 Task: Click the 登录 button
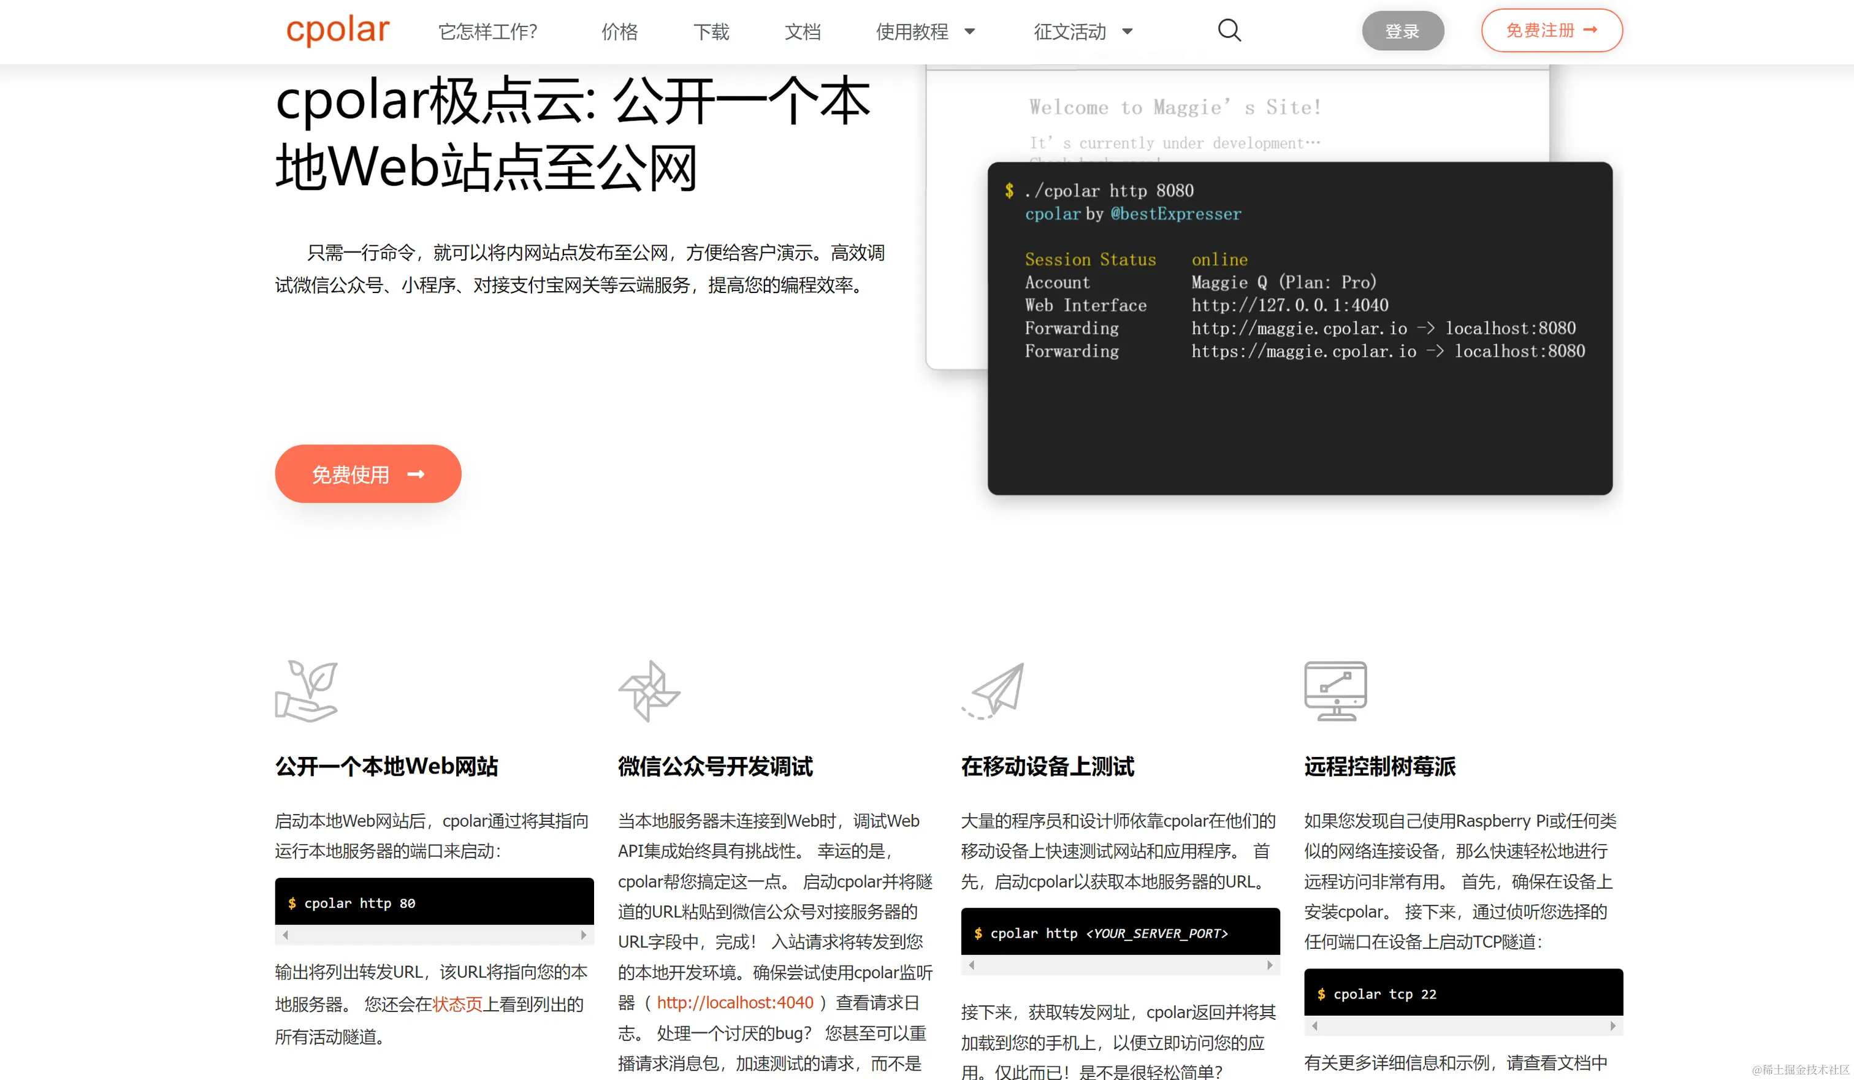tap(1402, 30)
